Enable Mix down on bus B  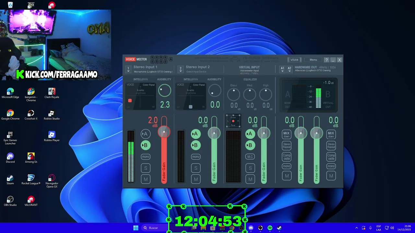[x=331, y=135]
